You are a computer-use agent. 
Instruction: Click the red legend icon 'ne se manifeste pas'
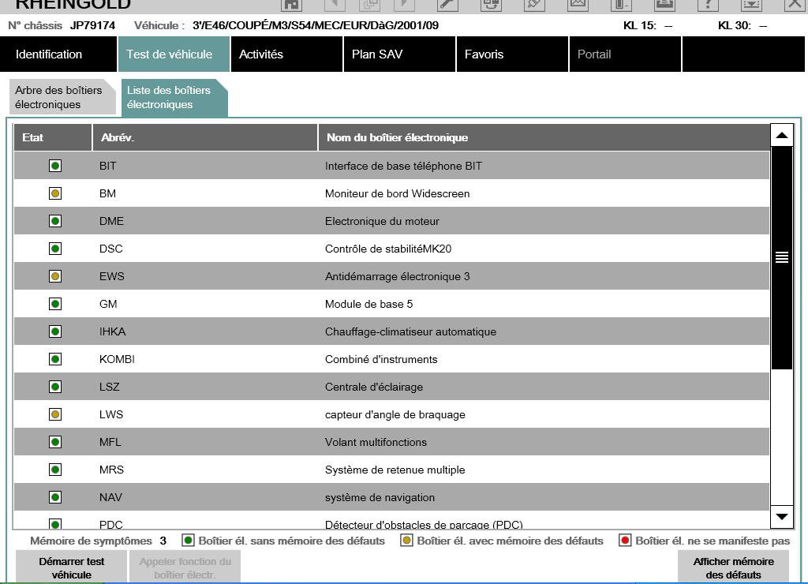coord(625,540)
